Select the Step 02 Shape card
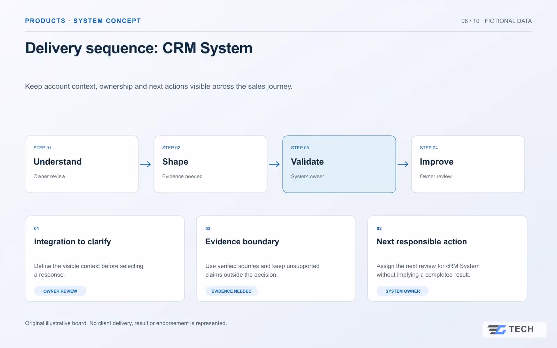This screenshot has width=557, height=348. tap(211, 164)
